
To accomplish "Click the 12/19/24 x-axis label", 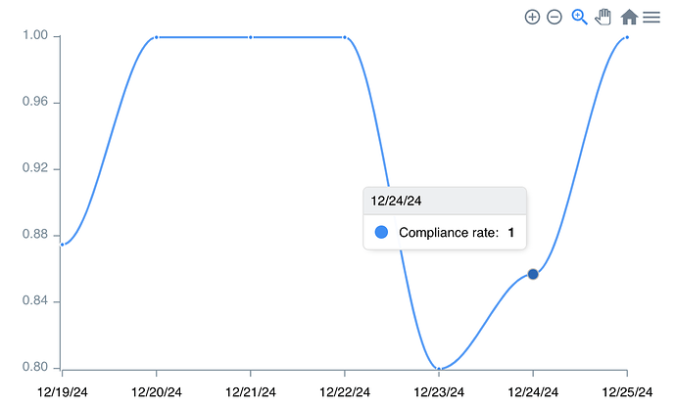I will coord(63,391).
